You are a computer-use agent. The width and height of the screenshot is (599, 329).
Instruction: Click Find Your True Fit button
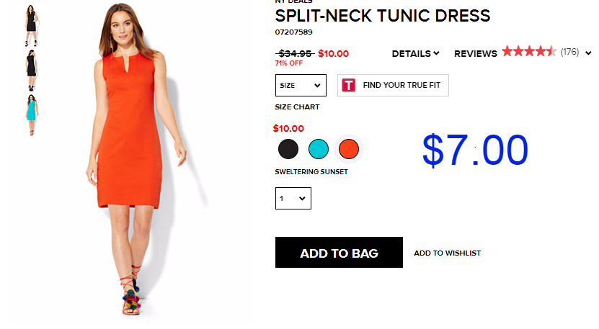(x=393, y=85)
